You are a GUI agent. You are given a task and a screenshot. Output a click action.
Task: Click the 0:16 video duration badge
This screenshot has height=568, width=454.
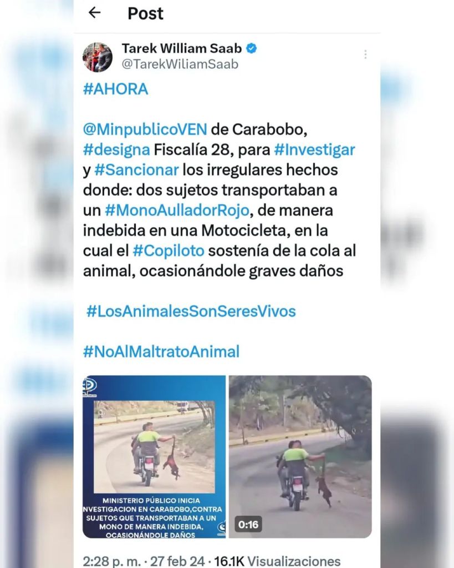[248, 525]
